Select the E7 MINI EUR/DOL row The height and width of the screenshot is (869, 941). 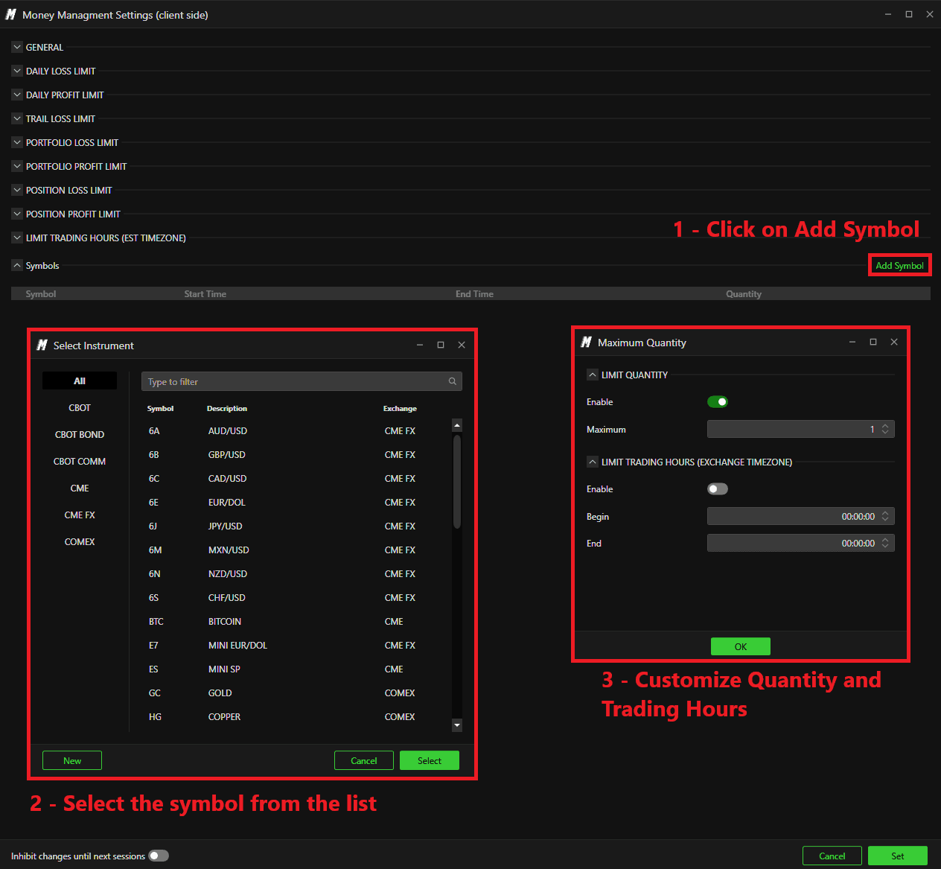[x=296, y=645]
